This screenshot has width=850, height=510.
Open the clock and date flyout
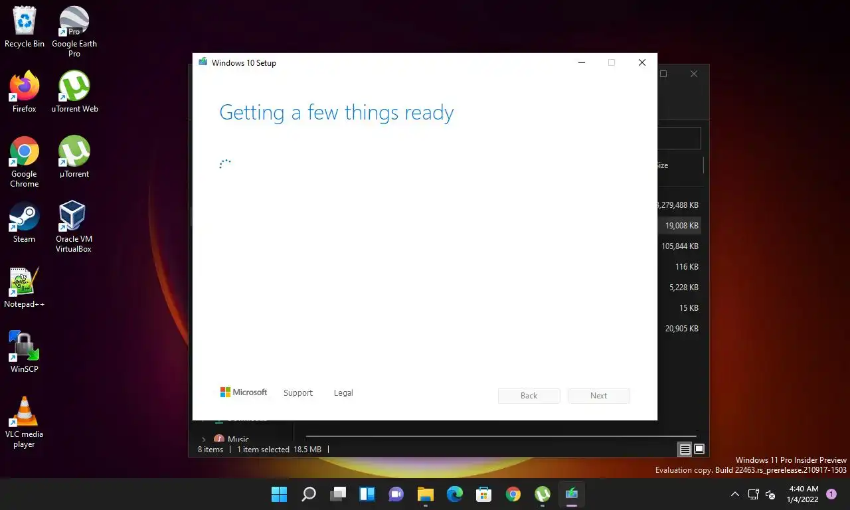click(x=803, y=494)
